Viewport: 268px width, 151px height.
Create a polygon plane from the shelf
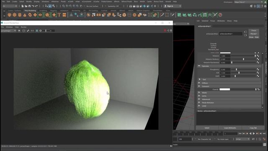coord(35,15)
